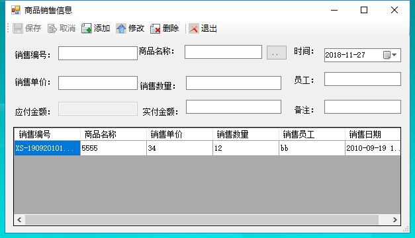Click the window title bar app icon

point(16,11)
